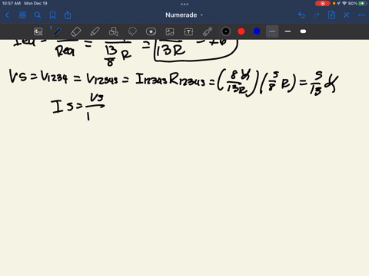Viewport: 369px width, 276px height.
Task: Select the zoom window tool
Action: pyautogui.click(x=38, y=31)
